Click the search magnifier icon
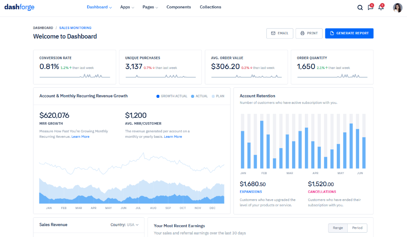 coord(360,7)
